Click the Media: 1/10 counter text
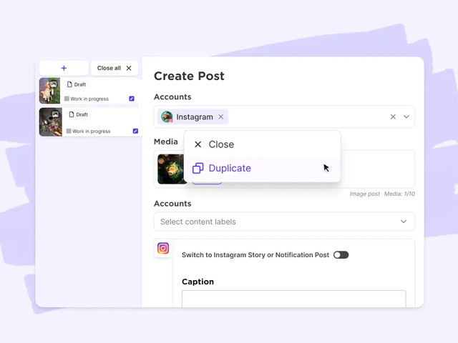The width and height of the screenshot is (458, 343). click(399, 194)
